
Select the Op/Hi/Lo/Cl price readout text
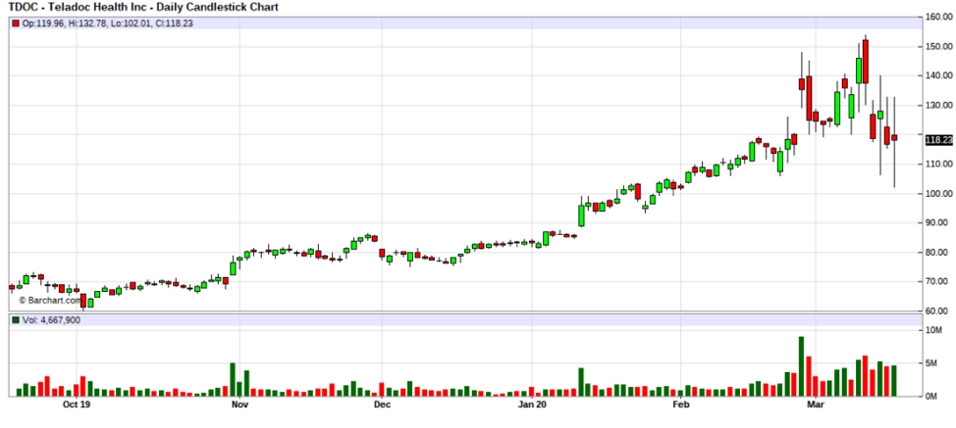point(107,24)
